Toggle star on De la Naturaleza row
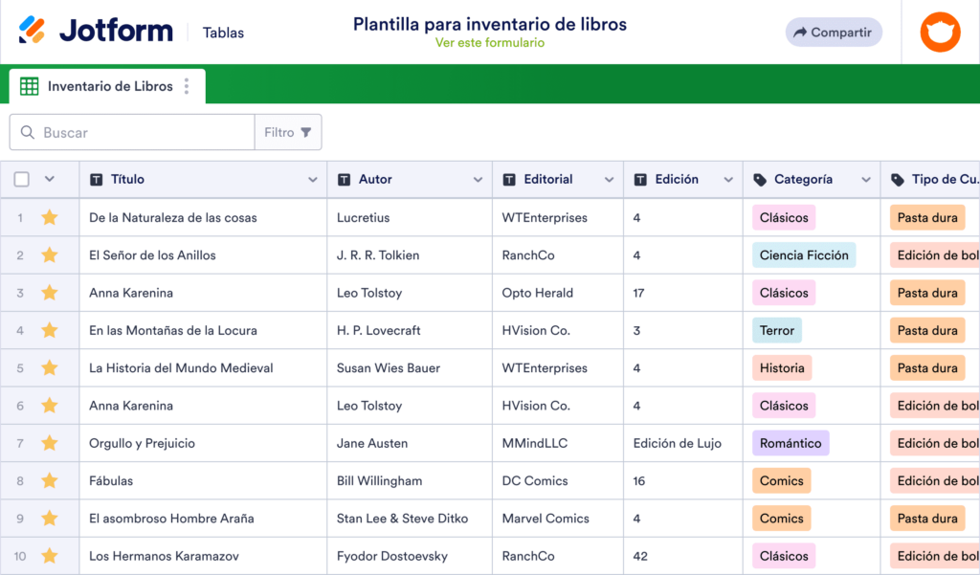 point(50,218)
